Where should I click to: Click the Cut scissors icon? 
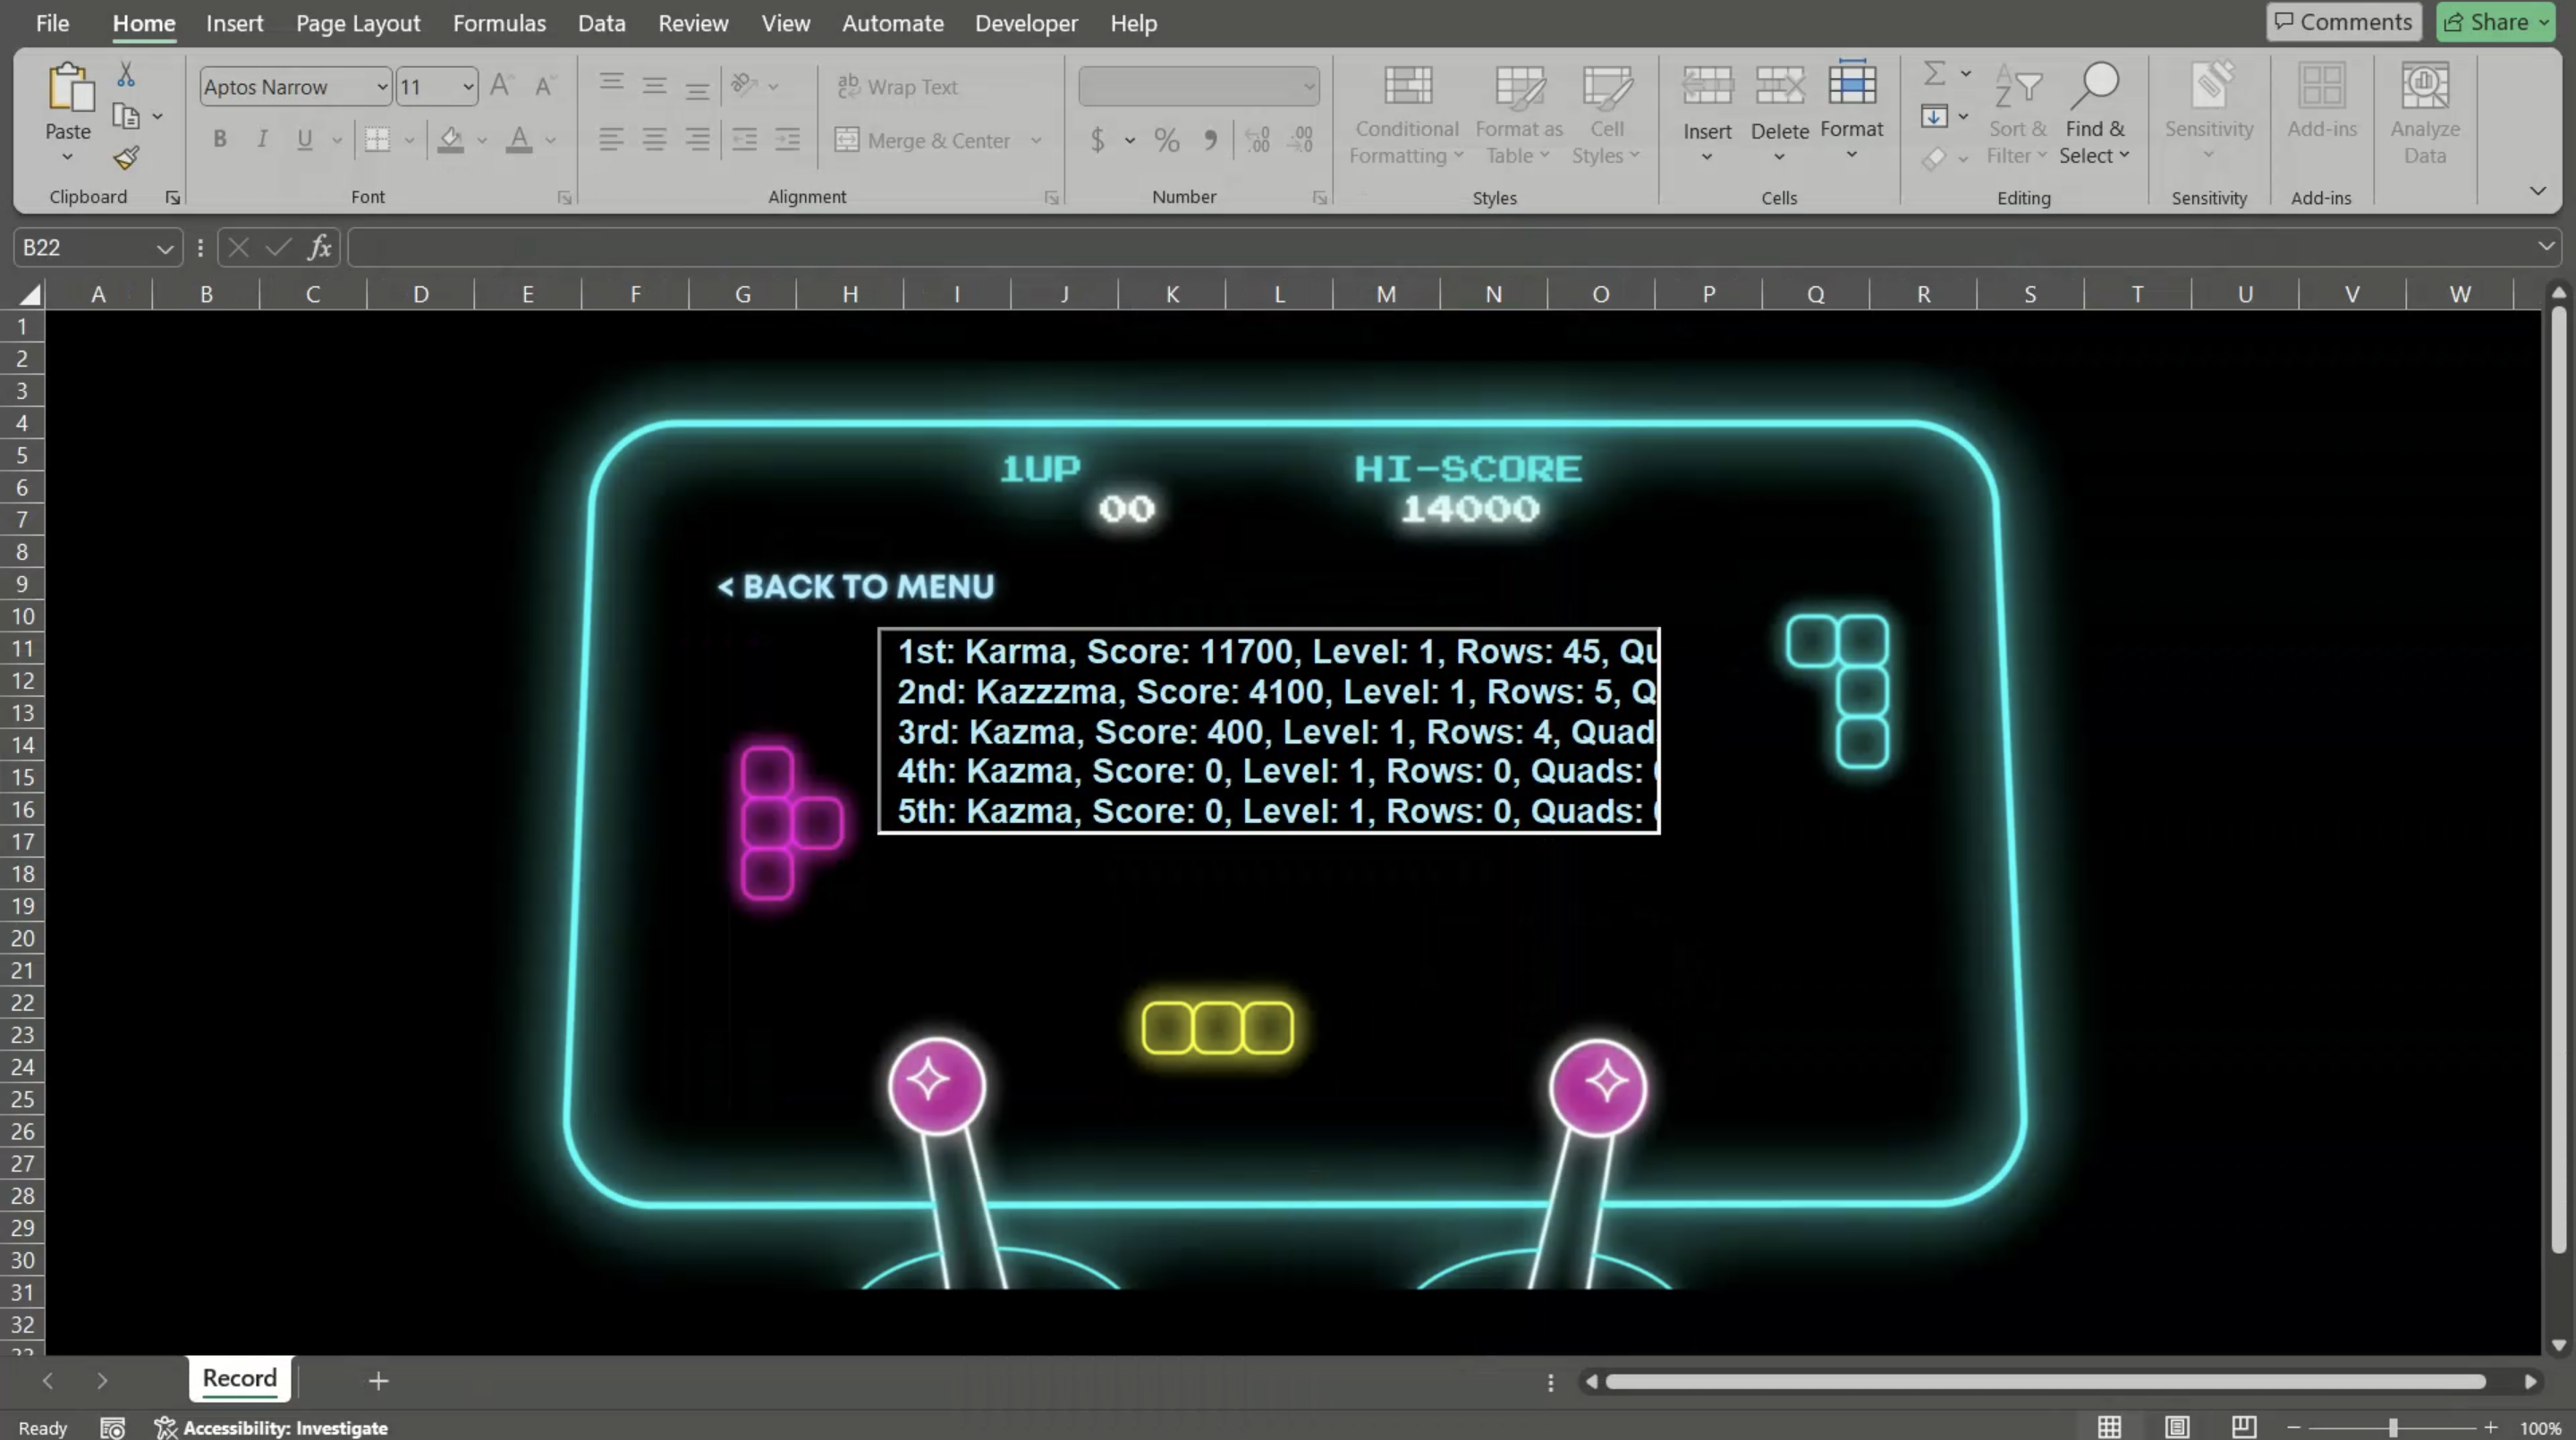(126, 75)
